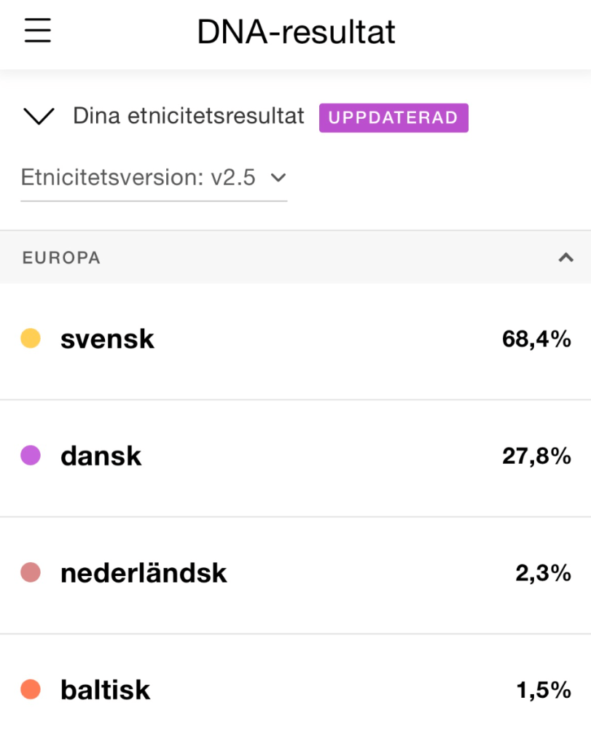This screenshot has width=591, height=746.
Task: Click the purple dot beside dansk
Action: tap(31, 456)
